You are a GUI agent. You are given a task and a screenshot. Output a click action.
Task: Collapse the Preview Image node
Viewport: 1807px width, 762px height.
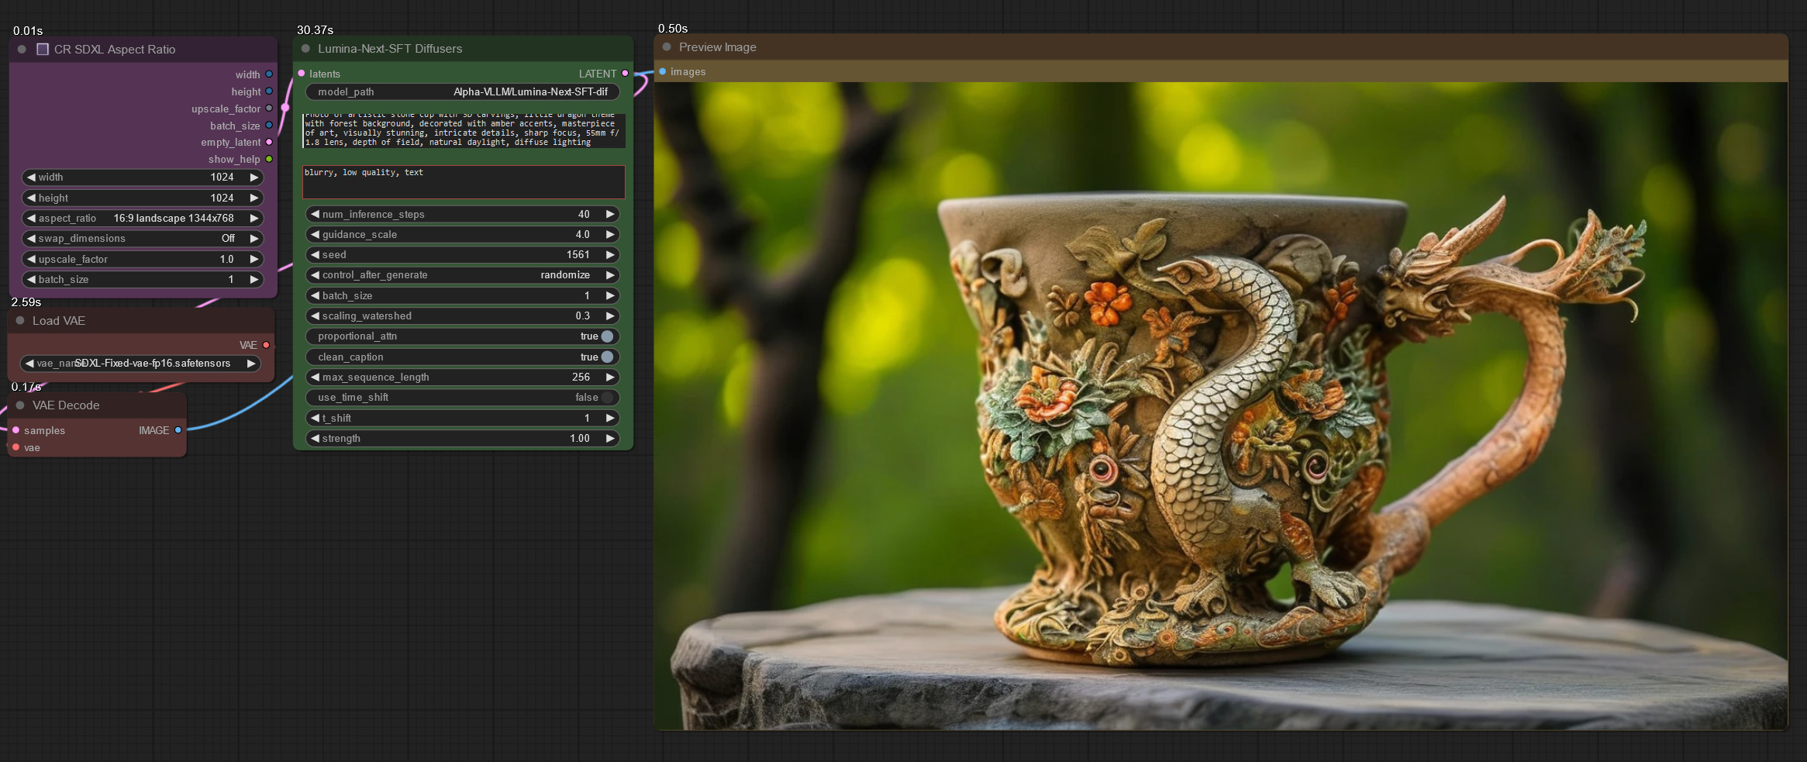coord(666,47)
